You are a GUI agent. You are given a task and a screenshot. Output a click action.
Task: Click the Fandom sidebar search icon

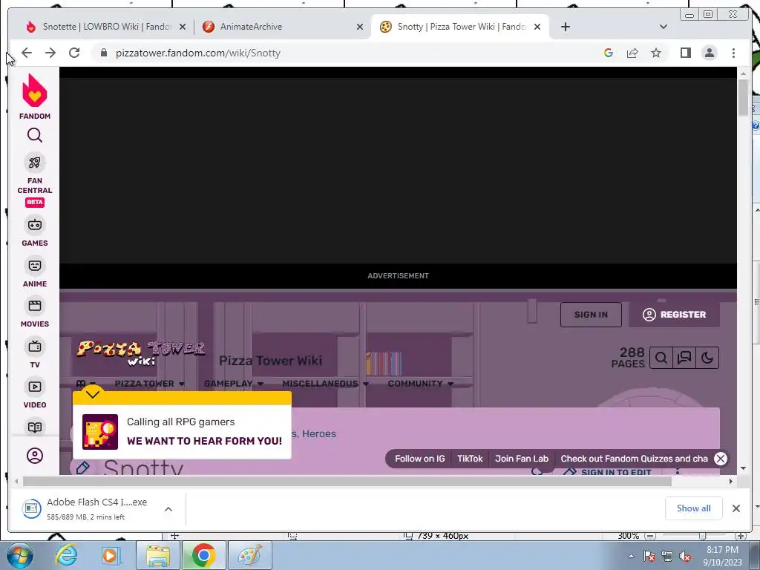pos(34,135)
